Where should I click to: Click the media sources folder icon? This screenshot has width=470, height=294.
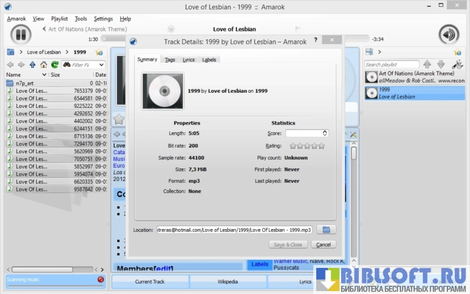[10, 52]
